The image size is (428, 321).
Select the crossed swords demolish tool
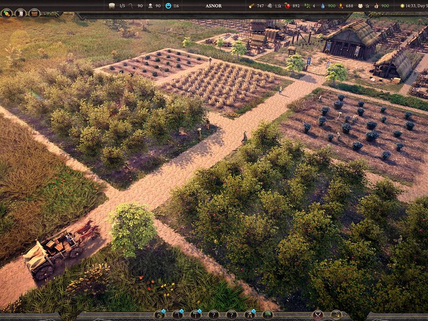(x=318, y=315)
